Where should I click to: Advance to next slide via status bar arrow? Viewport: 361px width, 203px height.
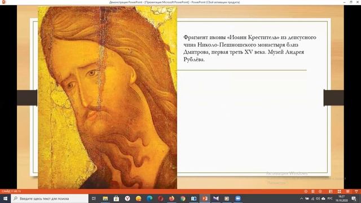click(x=320, y=191)
